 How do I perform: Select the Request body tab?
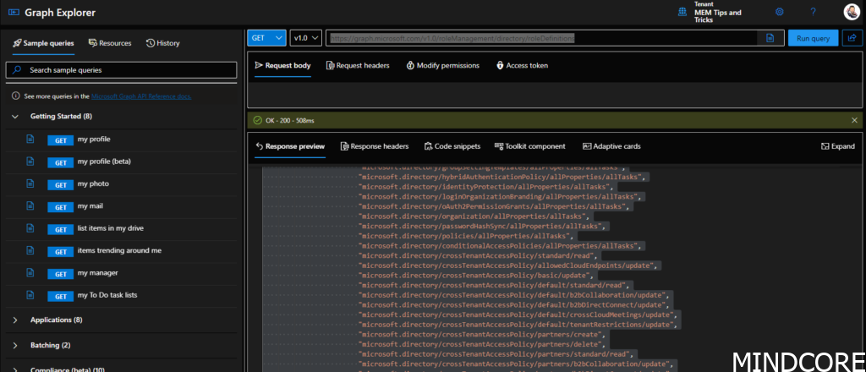pos(282,65)
